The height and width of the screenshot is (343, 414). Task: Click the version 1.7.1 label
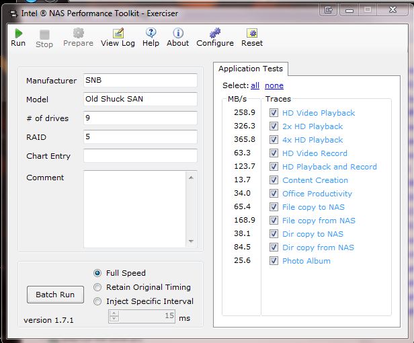tap(48, 320)
